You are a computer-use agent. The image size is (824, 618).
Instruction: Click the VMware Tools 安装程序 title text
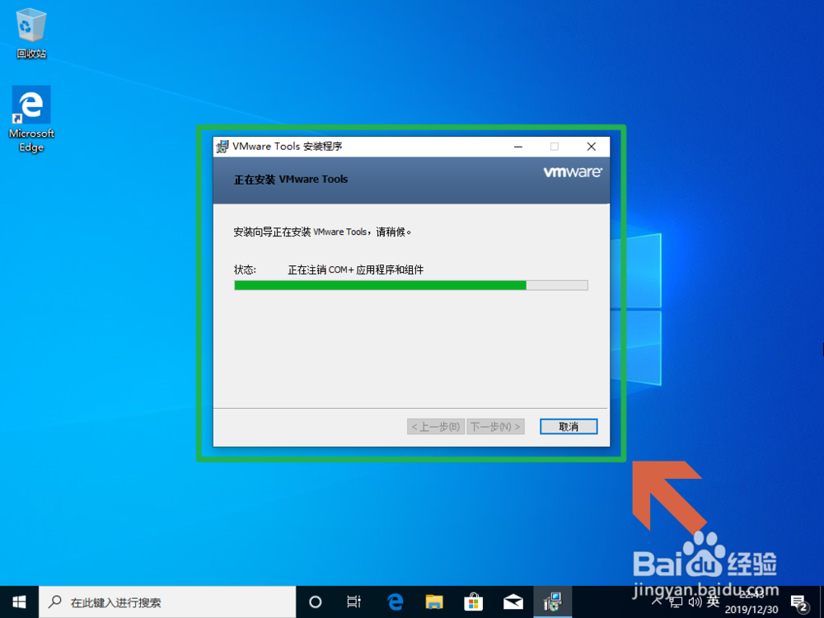(x=287, y=147)
